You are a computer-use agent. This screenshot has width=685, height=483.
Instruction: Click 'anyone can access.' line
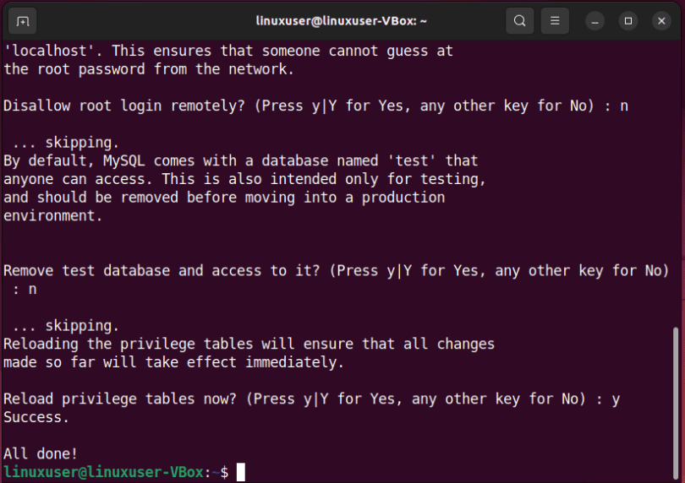tap(244, 179)
